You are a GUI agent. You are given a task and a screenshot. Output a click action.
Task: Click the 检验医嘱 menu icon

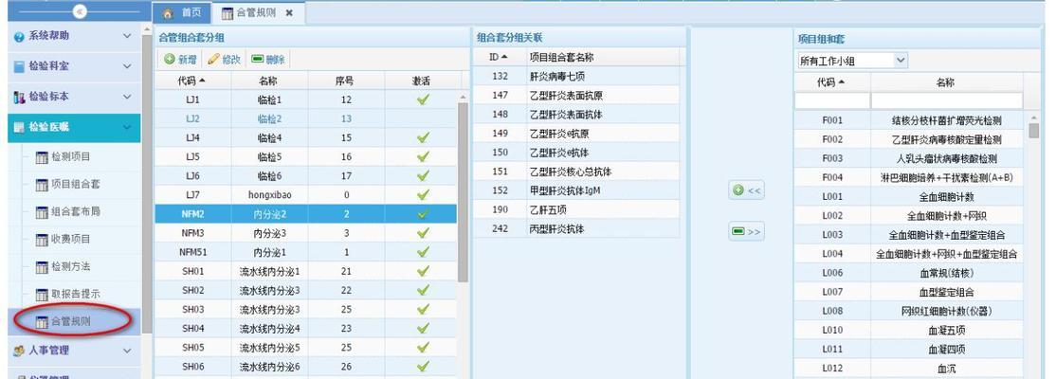20,127
